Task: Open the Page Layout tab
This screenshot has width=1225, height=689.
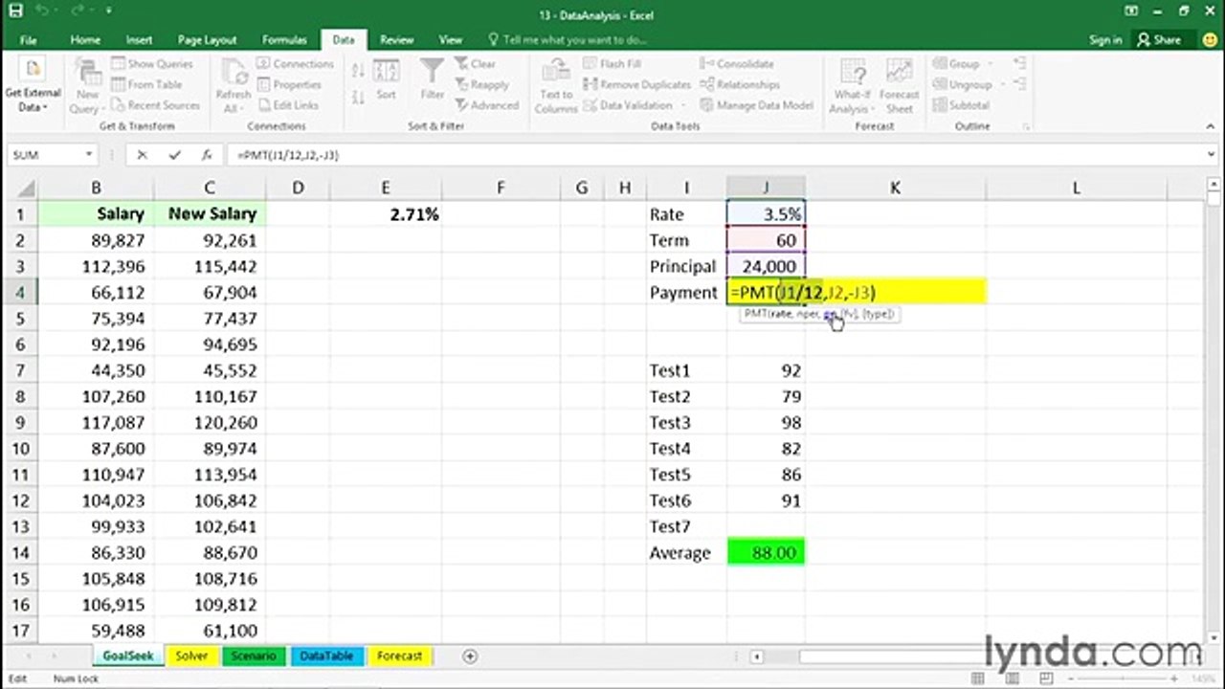Action: [x=207, y=40]
